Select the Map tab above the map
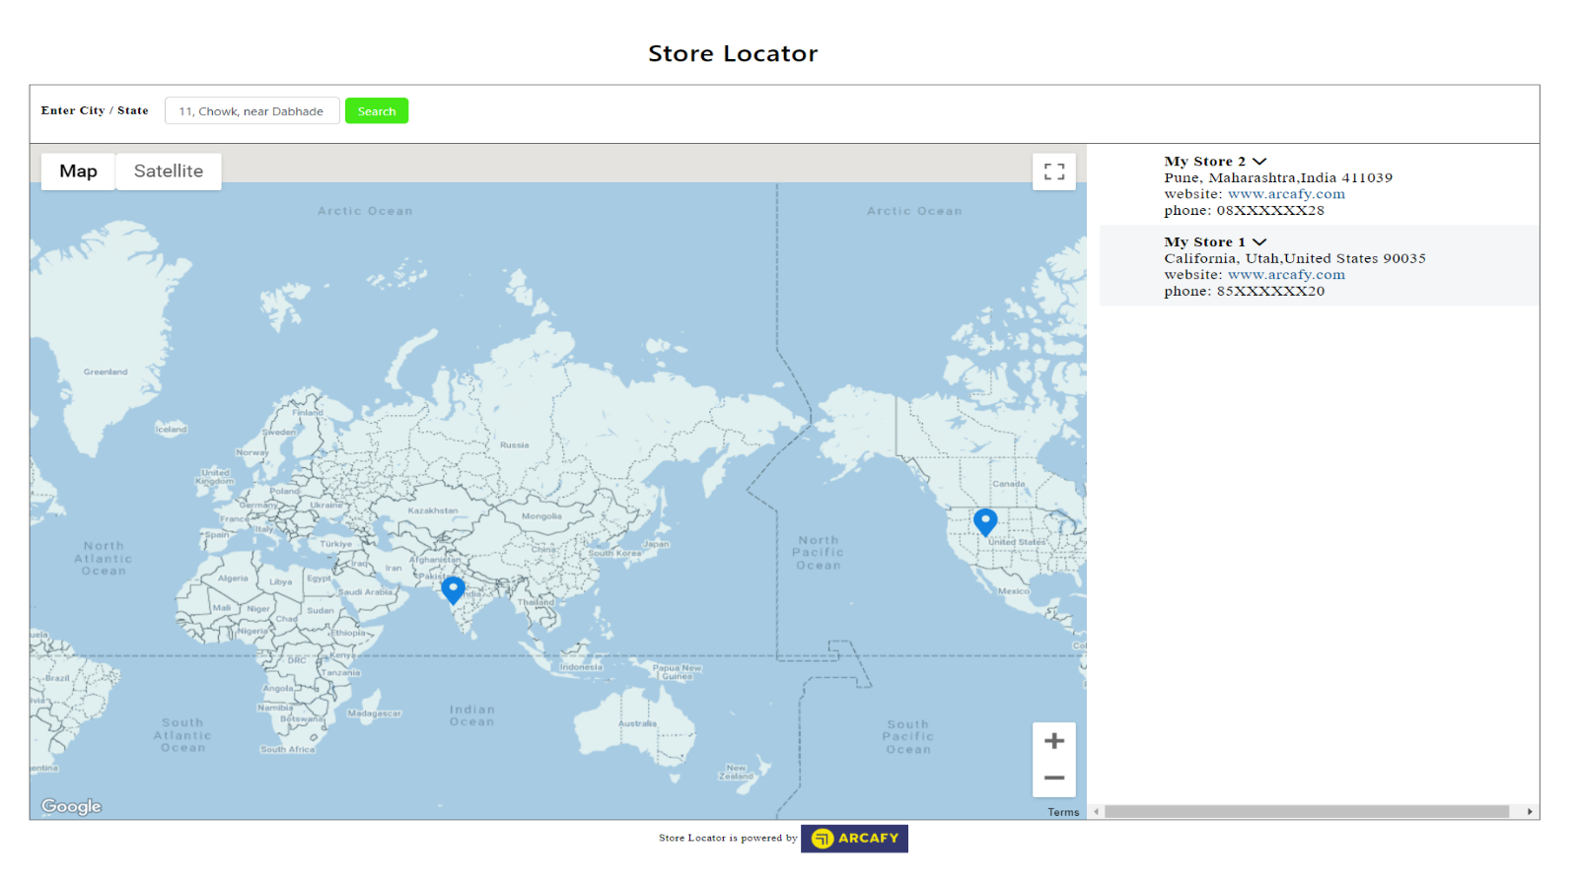The height and width of the screenshot is (887, 1578). 78,171
